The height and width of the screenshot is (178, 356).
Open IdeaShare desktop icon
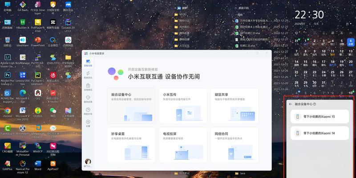[x=23, y=42]
